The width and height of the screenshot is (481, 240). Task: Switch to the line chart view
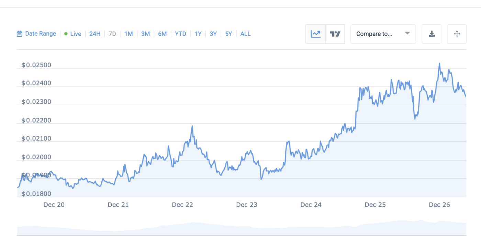[315, 34]
